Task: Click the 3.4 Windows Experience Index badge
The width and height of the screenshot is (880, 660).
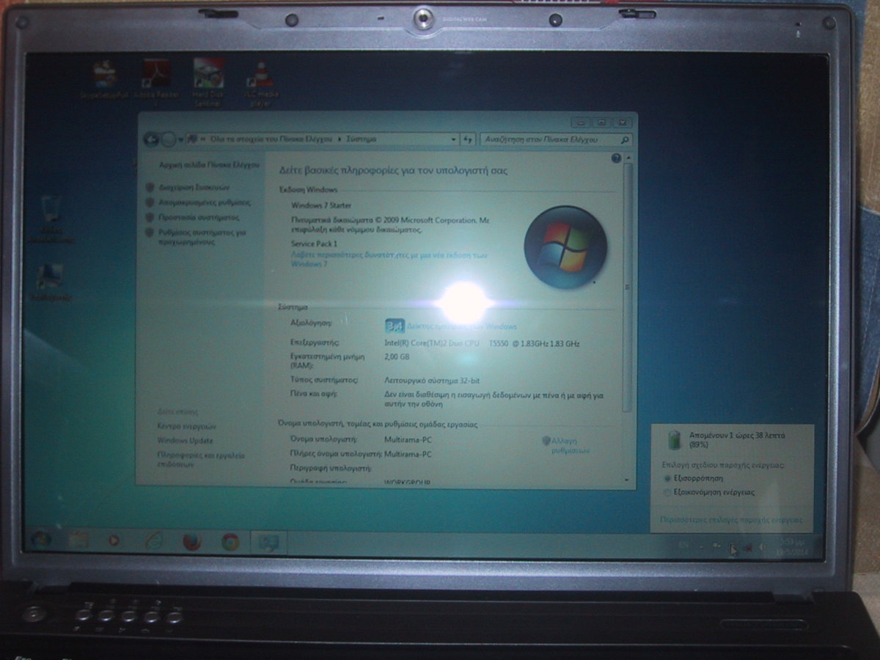Action: coord(395,326)
